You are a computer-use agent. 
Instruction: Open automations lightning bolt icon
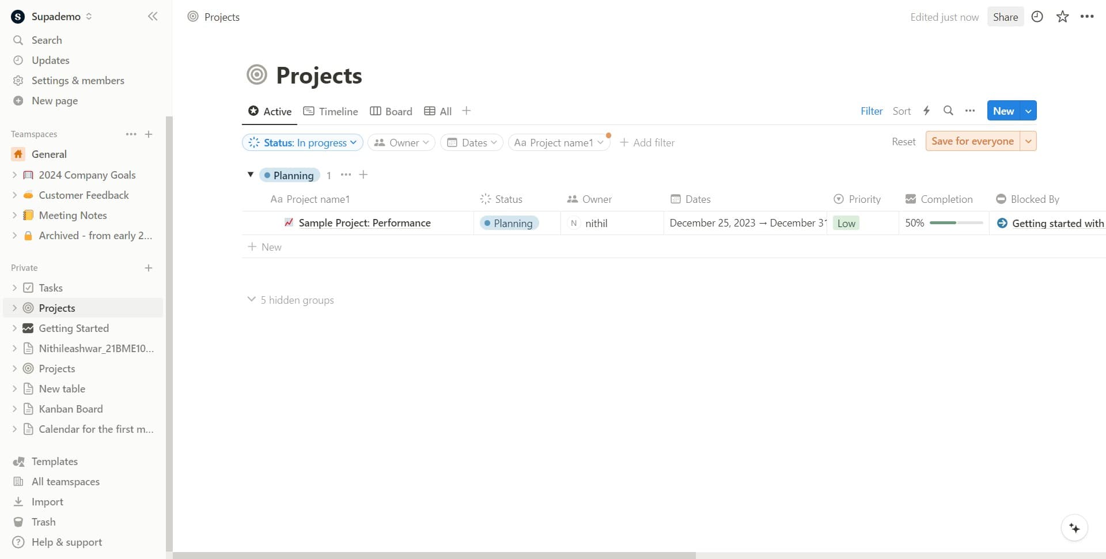[x=926, y=111]
